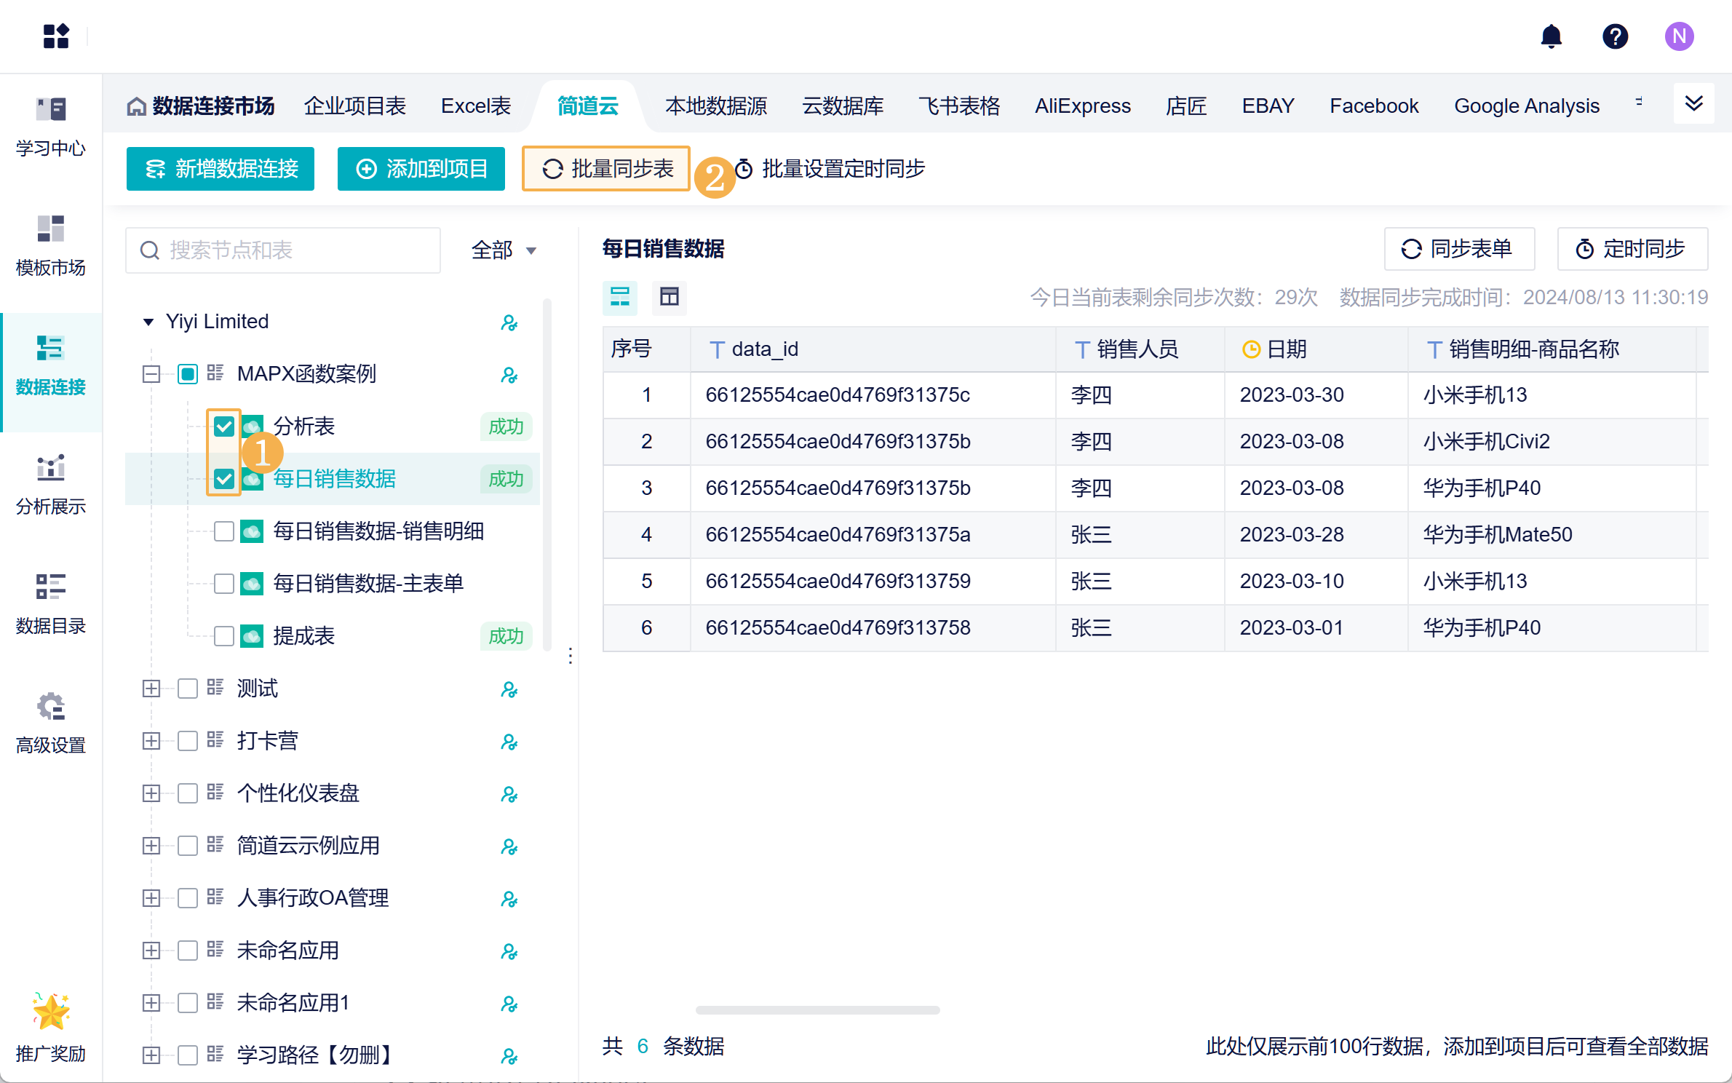
Task: Switch to the Excel表 tab
Action: pyautogui.click(x=476, y=106)
